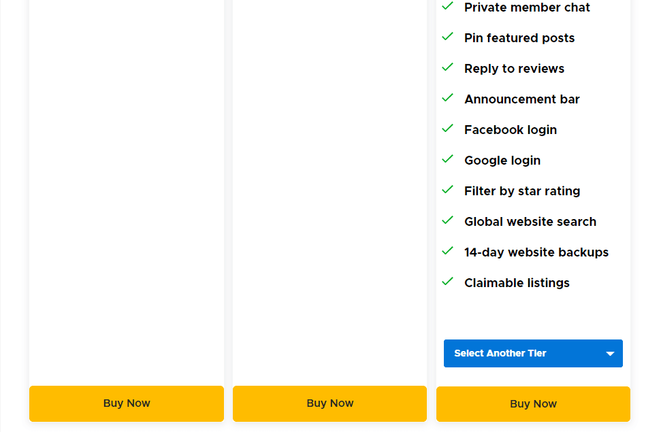Click the checkmark for Global website search
The height and width of the screenshot is (432, 661).
tap(447, 220)
